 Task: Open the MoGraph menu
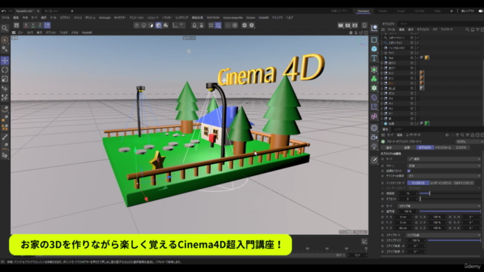tap(104, 17)
